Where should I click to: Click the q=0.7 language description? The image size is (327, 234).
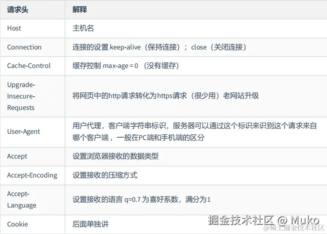pos(142,200)
